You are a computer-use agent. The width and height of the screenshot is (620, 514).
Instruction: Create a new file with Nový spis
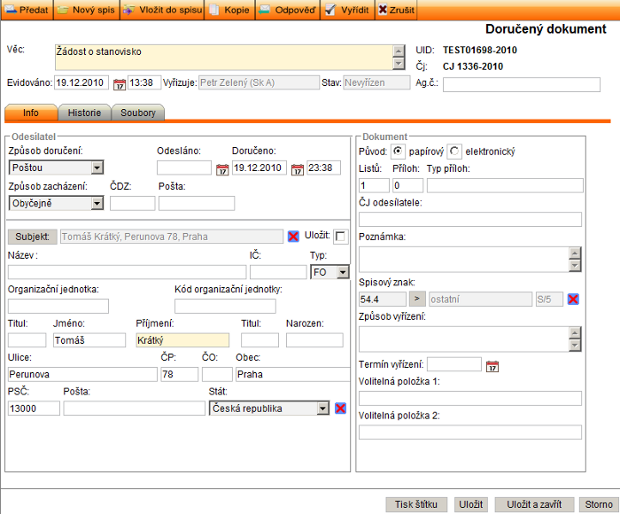coord(87,10)
